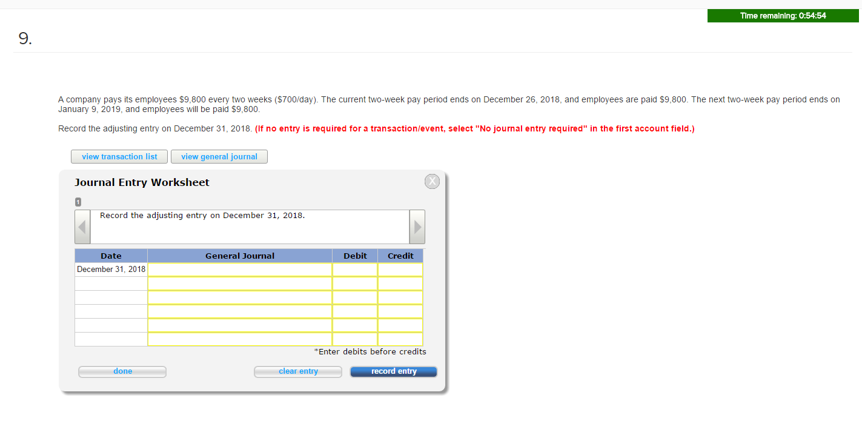Click the third row Debit cell
This screenshot has height=441, width=862.
[x=355, y=297]
